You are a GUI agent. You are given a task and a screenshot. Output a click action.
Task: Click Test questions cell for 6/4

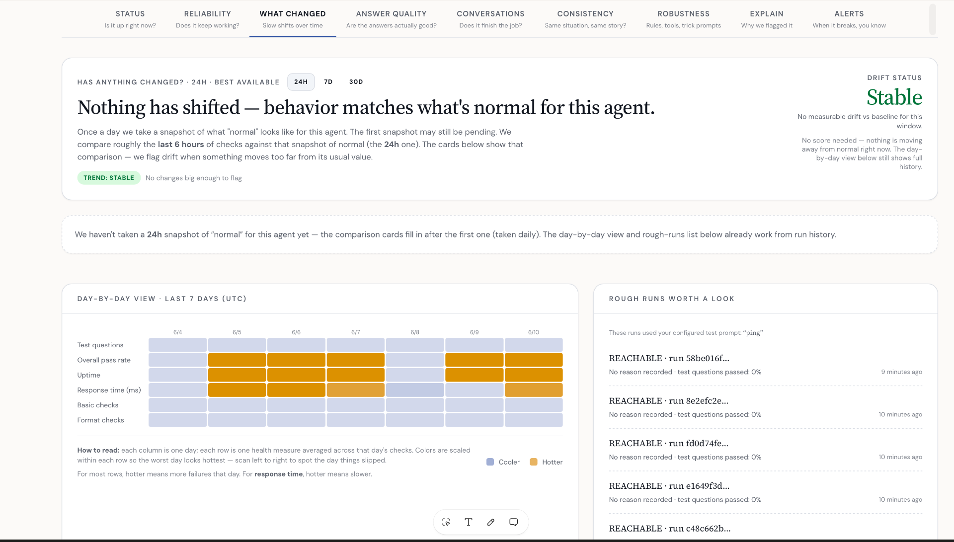(177, 345)
